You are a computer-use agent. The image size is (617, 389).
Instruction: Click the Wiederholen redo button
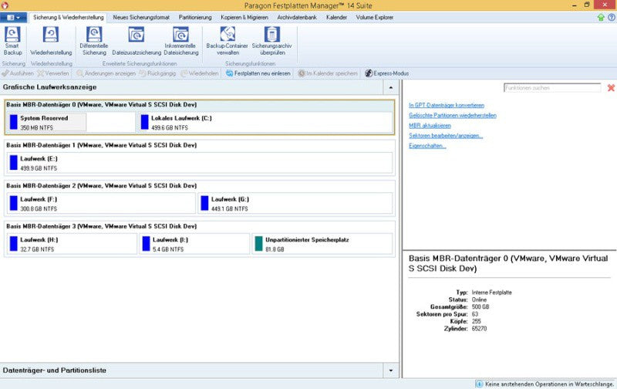(200, 73)
